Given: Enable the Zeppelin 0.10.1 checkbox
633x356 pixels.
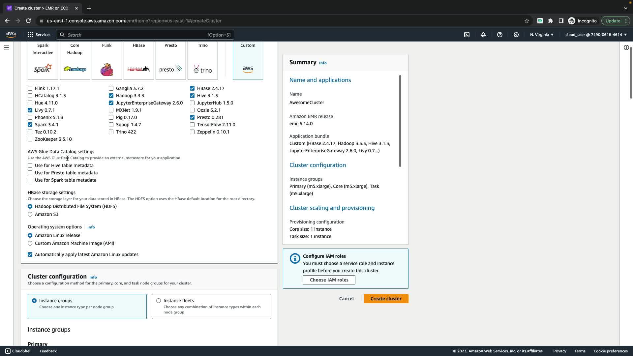Looking at the screenshot, I should tap(192, 132).
